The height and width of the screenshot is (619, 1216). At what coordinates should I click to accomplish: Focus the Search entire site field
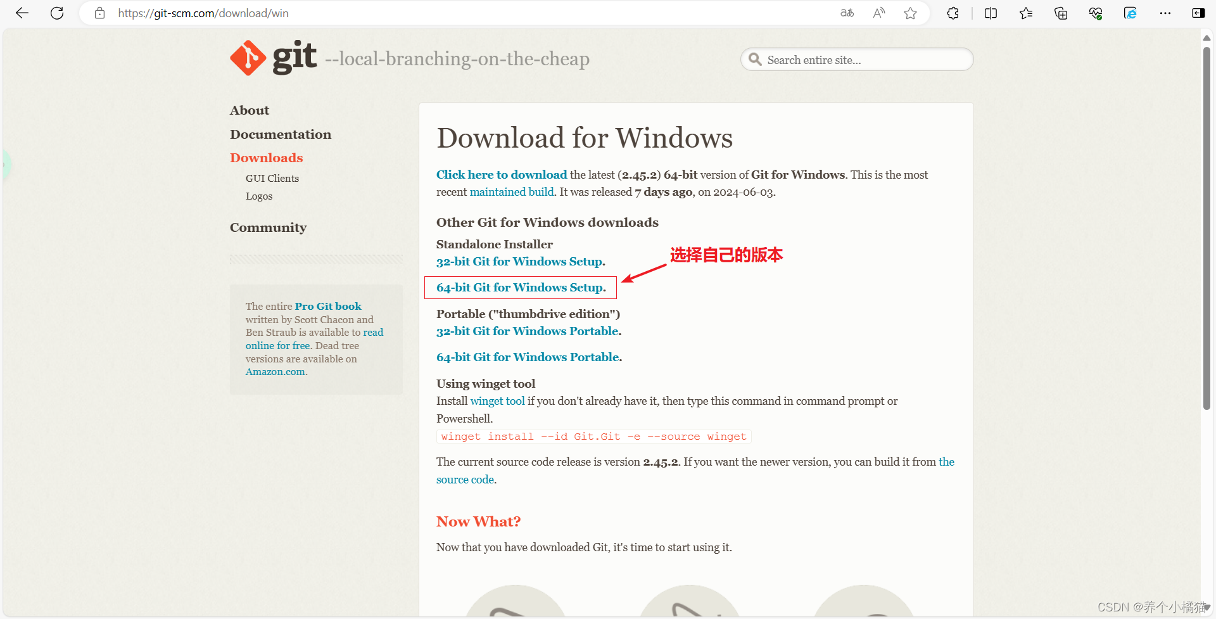point(857,60)
